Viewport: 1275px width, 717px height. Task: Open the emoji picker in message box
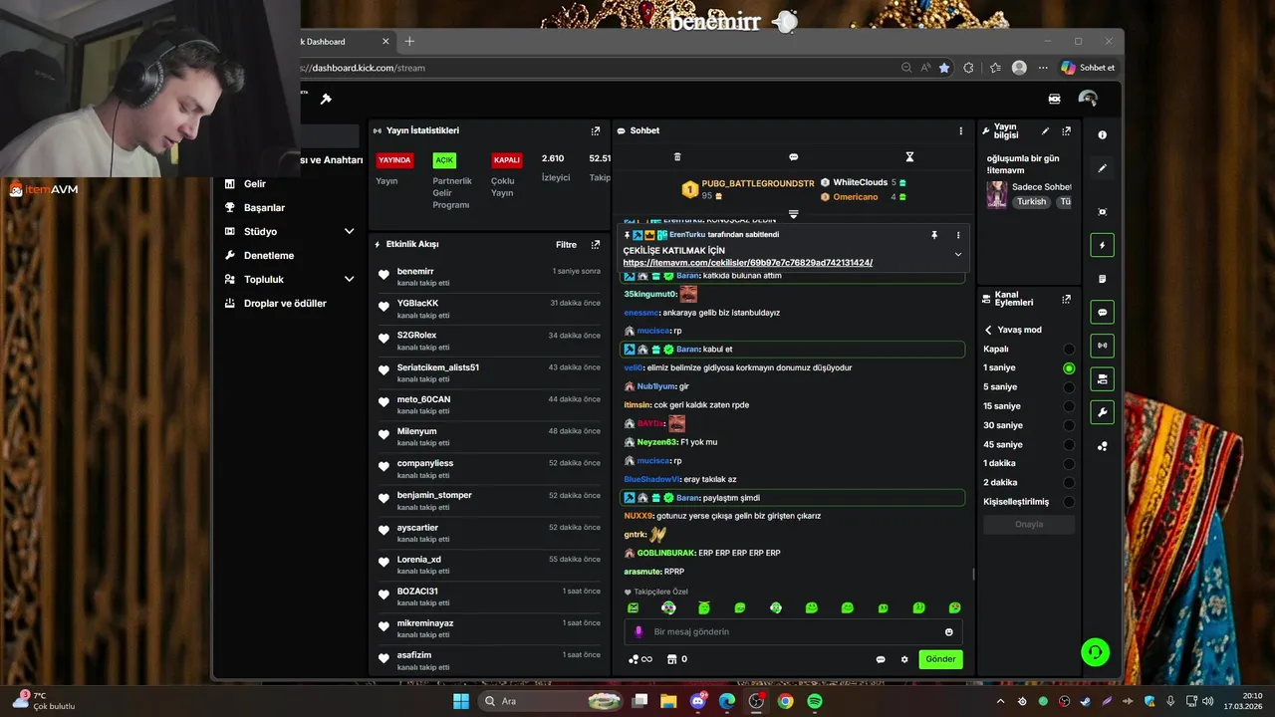[x=948, y=632]
